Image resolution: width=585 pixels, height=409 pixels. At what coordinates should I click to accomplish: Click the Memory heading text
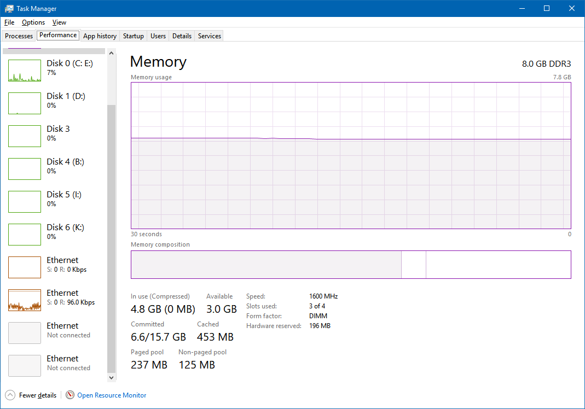click(x=158, y=62)
